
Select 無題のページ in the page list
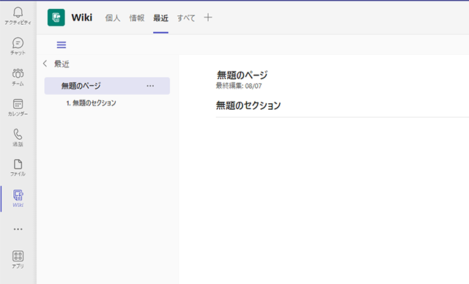pos(107,86)
